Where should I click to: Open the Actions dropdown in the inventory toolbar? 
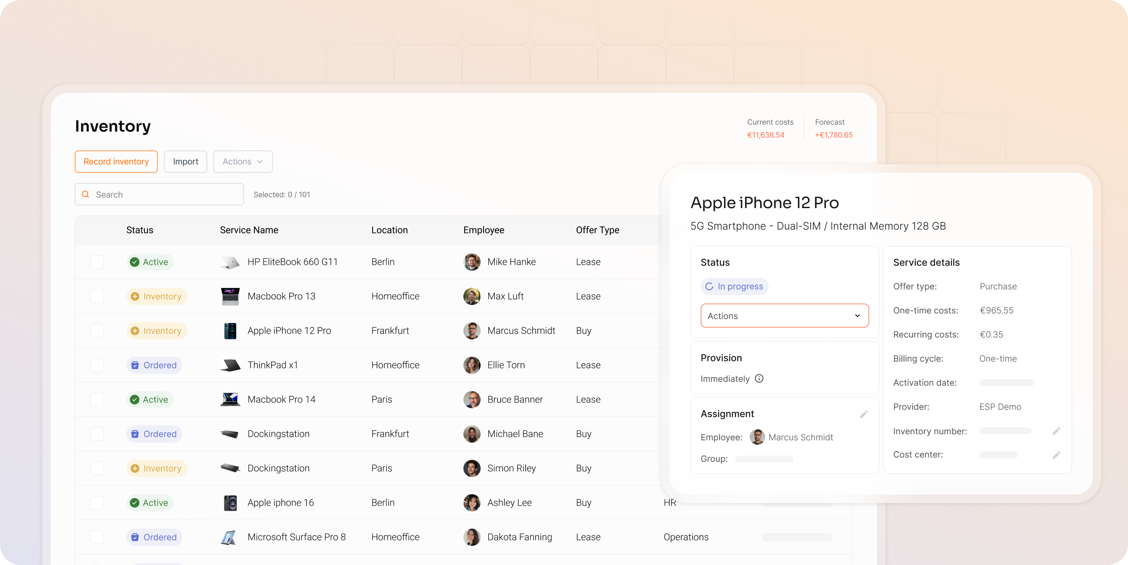243,162
